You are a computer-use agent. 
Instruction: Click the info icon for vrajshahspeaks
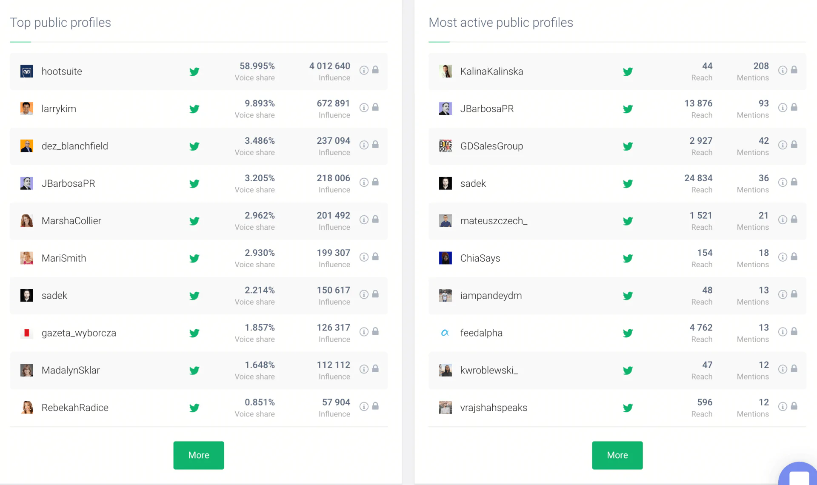tap(783, 406)
